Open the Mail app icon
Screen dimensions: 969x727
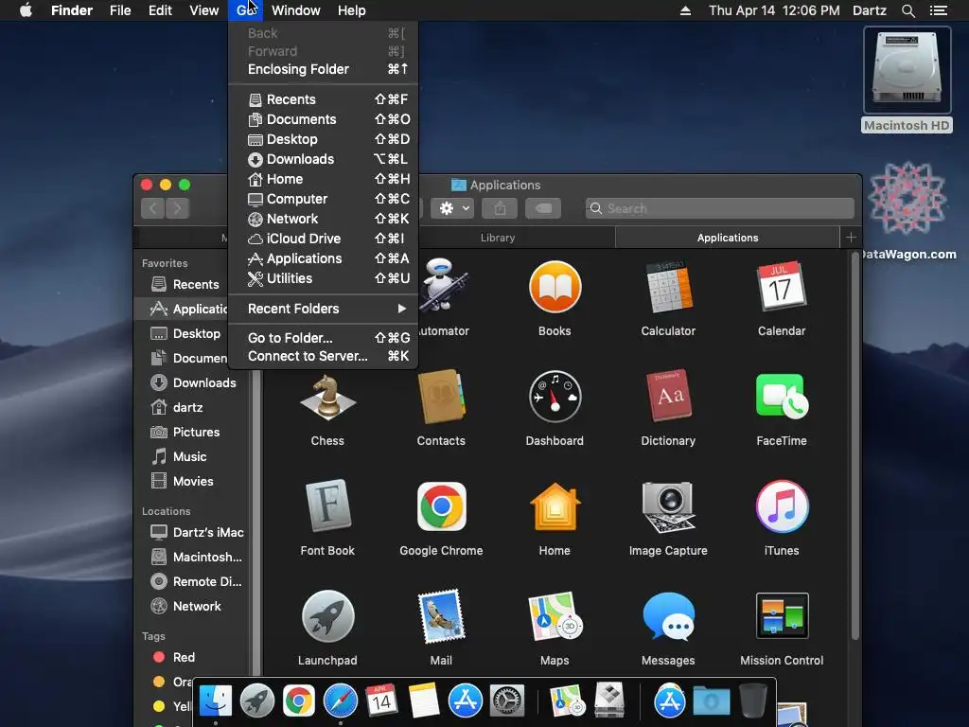[441, 616]
